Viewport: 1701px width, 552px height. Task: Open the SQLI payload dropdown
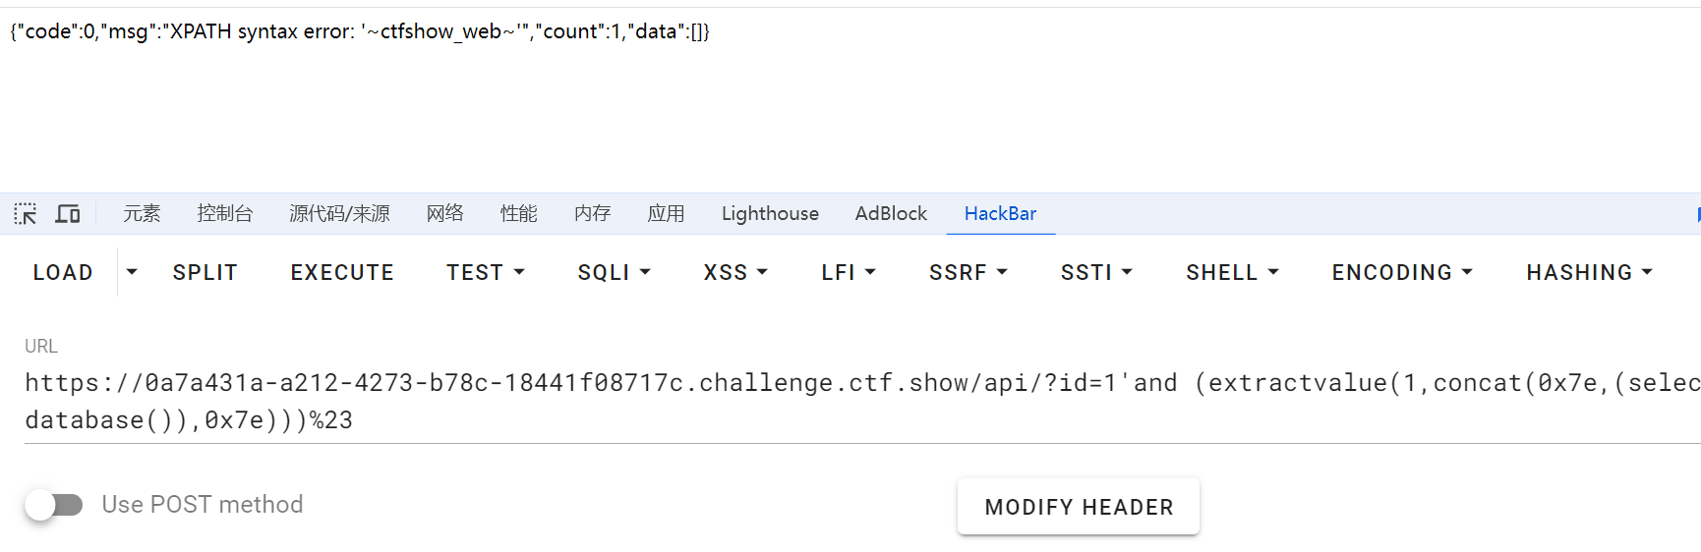point(614,272)
